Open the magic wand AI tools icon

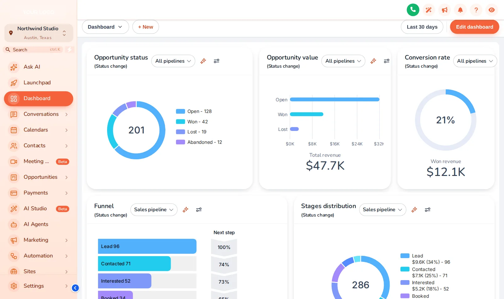pyautogui.click(x=429, y=10)
